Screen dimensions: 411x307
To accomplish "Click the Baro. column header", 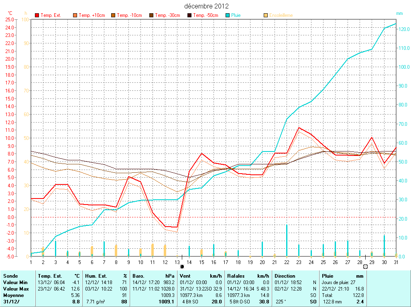I will coord(138,276).
